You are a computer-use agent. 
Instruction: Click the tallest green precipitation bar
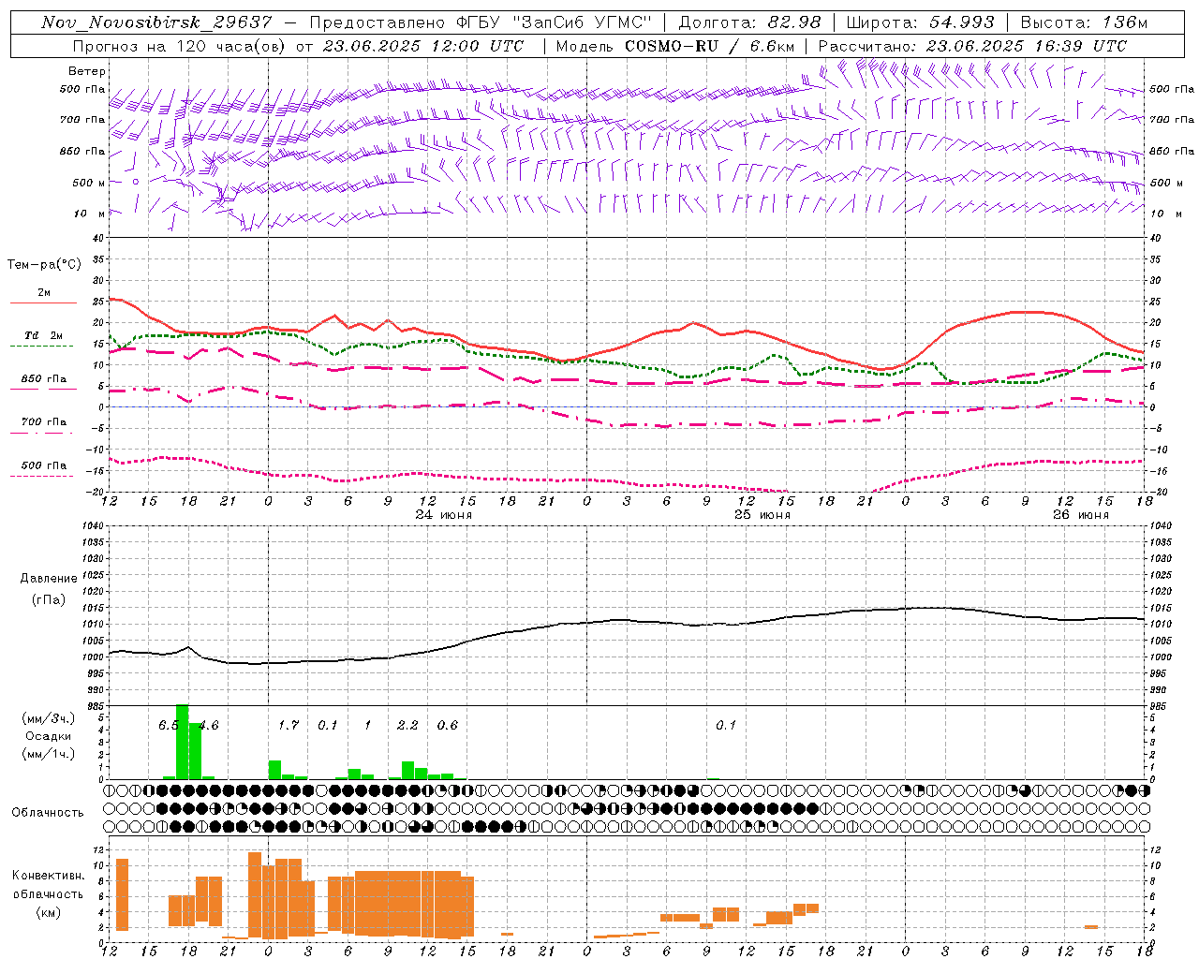pos(183,742)
